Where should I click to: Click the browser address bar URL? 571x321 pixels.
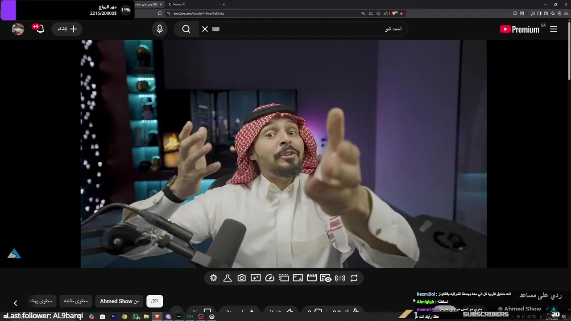[199, 13]
